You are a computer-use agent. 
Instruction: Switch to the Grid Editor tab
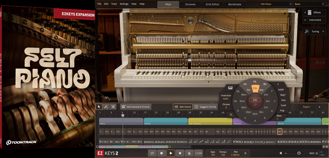click(x=212, y=4)
